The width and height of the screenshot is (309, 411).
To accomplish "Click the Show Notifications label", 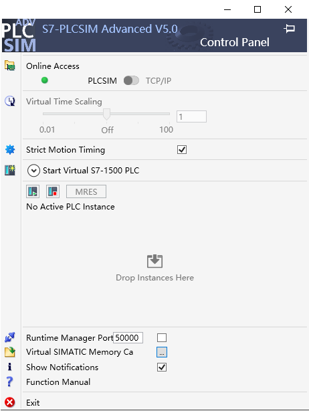I will coord(62,367).
